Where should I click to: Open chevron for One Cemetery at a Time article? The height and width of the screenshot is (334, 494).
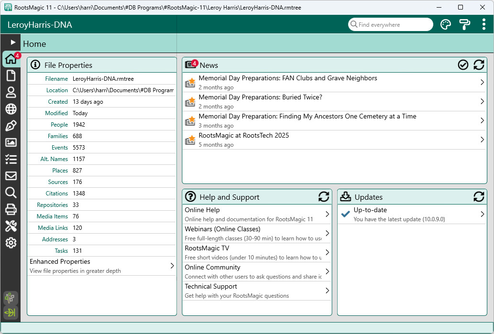(483, 120)
